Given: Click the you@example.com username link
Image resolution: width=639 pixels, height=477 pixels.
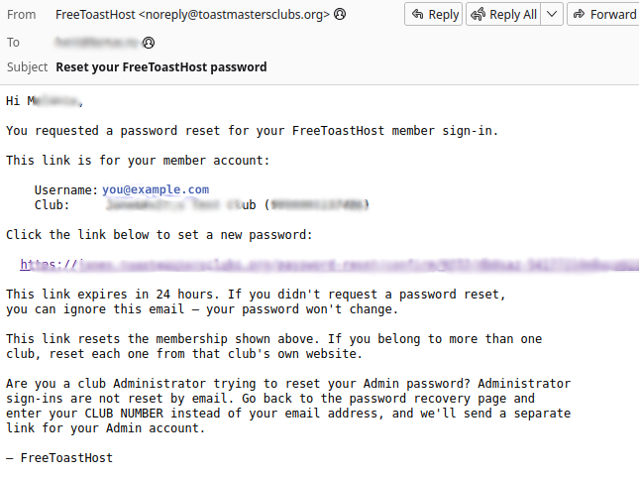Looking at the screenshot, I should coord(156,189).
